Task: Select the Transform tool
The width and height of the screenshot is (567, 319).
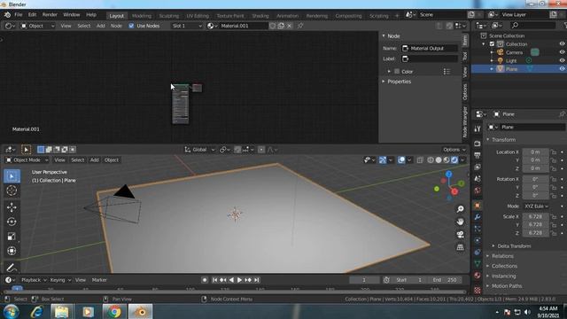Action: [x=12, y=251]
